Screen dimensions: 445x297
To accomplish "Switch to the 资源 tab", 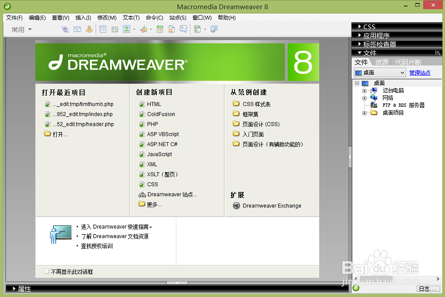I will click(382, 62).
